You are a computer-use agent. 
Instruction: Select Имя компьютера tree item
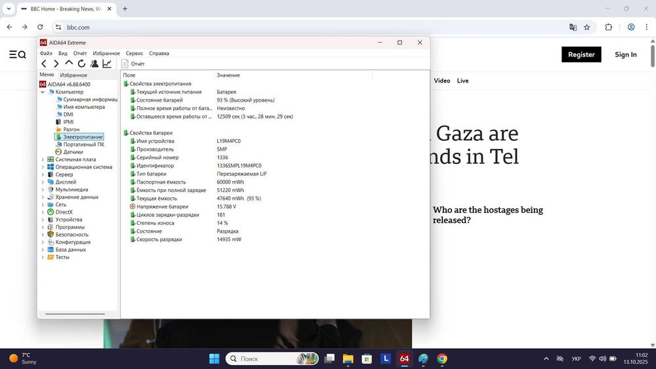click(x=80, y=107)
